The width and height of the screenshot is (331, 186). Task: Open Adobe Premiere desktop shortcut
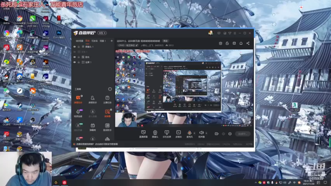click(46, 36)
